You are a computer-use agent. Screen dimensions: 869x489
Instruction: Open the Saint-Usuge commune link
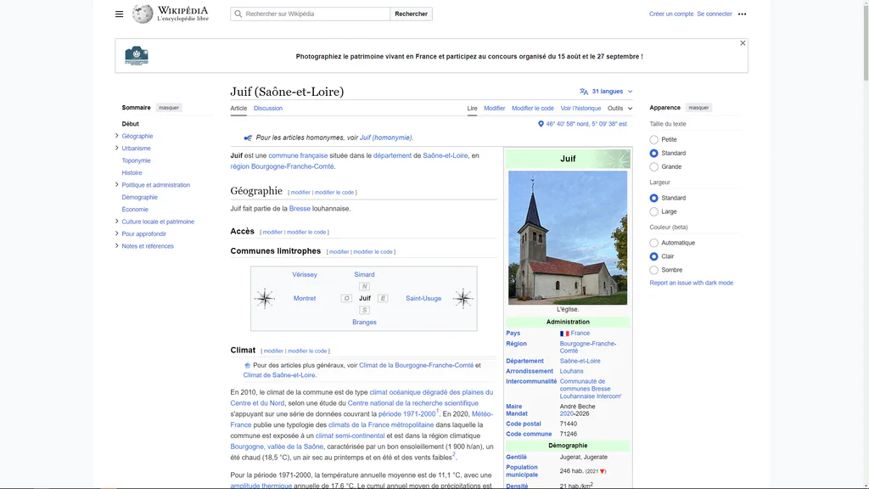[x=423, y=298]
